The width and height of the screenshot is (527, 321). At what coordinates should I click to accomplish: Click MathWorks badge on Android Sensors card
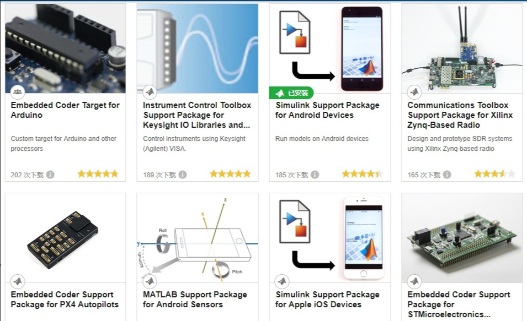pyautogui.click(x=150, y=281)
